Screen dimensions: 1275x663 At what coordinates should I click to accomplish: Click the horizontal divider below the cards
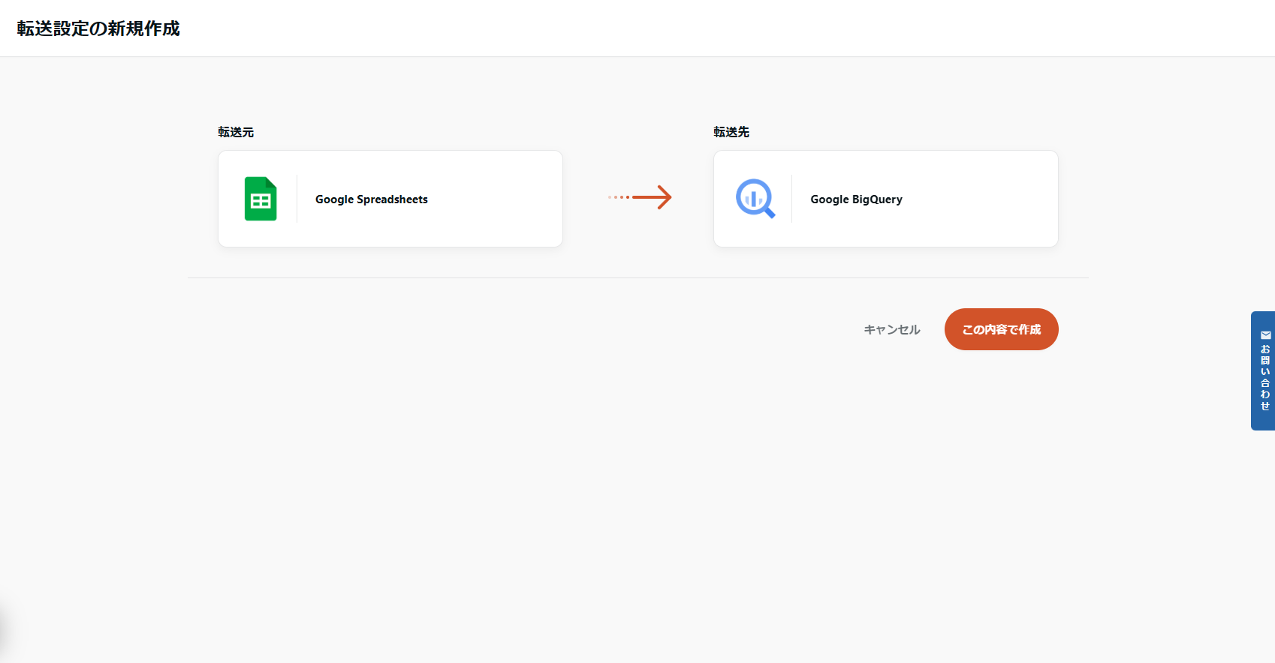click(x=638, y=277)
